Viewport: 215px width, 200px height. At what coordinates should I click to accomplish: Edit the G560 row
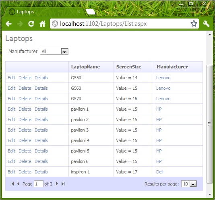[x=11, y=88]
